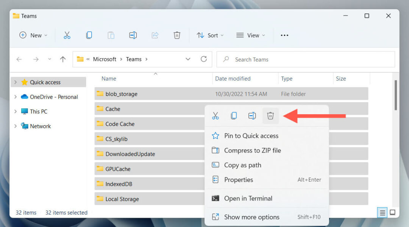Screen dimensions: 409x227
Task: Choose Compress to ZIP file
Action: pyautogui.click(x=251, y=150)
